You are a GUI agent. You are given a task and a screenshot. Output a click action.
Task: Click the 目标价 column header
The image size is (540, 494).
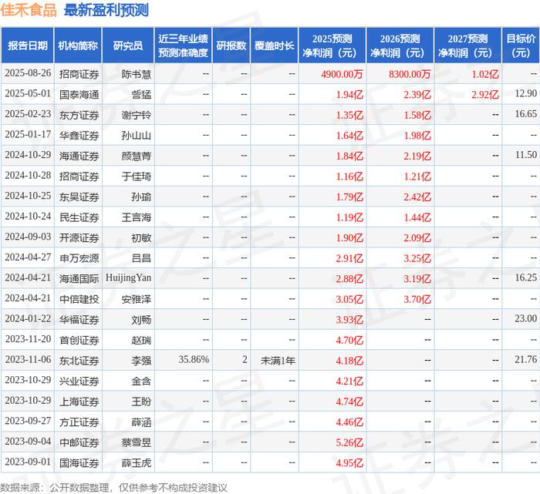pos(521,45)
